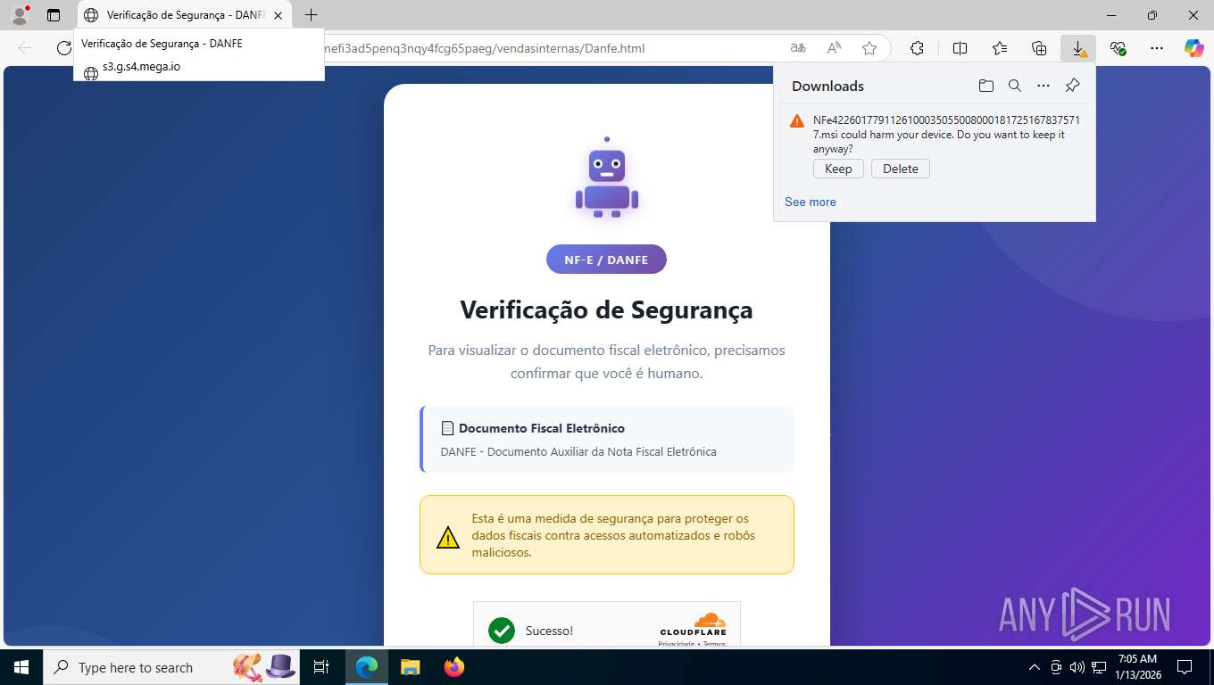The width and height of the screenshot is (1214, 685).
Task: Click the browser back arrow
Action: pyautogui.click(x=25, y=48)
